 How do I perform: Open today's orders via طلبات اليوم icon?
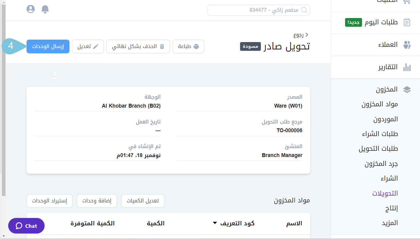point(407,22)
